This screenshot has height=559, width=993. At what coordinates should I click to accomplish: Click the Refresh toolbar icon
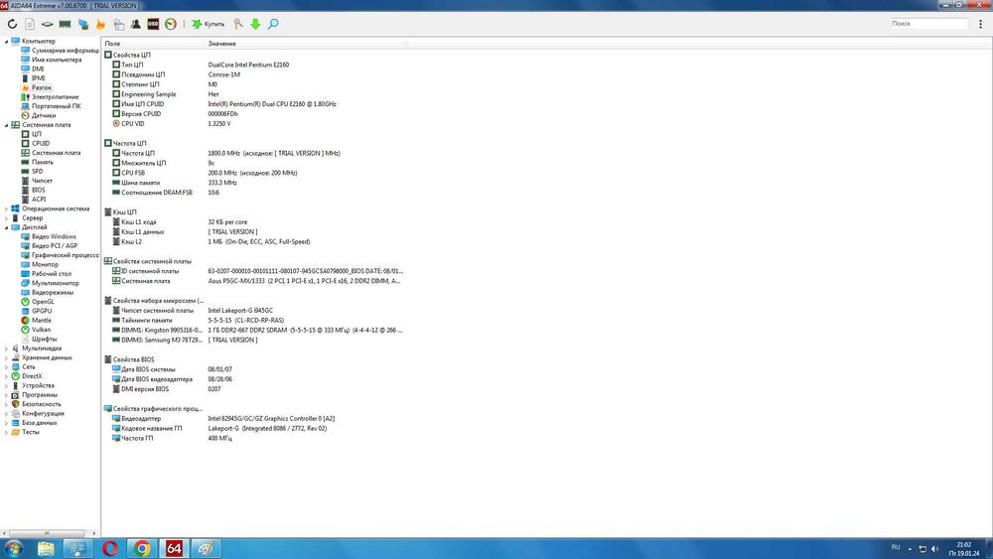[x=12, y=24]
